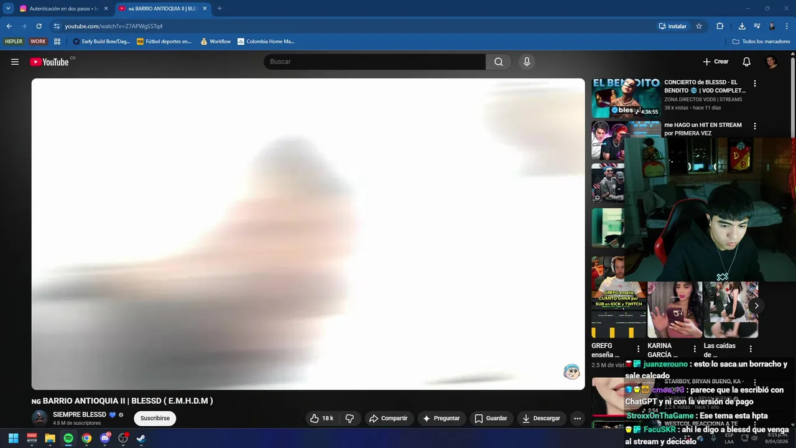Go back with the browser arrow

tap(9, 26)
